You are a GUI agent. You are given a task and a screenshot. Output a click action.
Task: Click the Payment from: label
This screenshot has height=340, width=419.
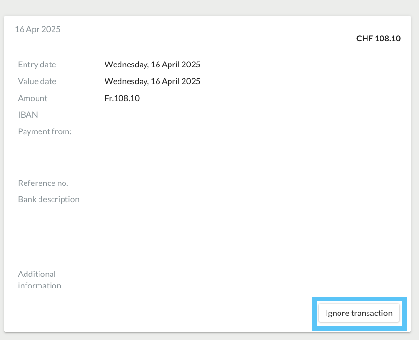click(x=45, y=131)
